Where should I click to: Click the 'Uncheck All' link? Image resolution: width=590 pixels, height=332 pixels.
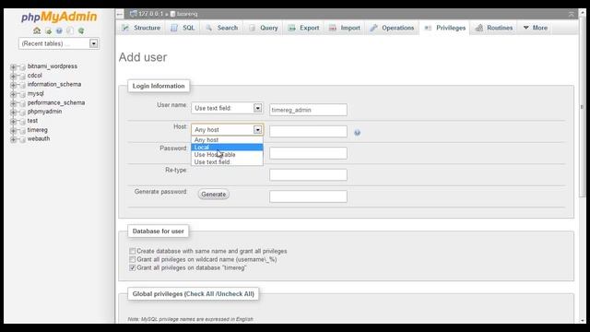click(234, 294)
